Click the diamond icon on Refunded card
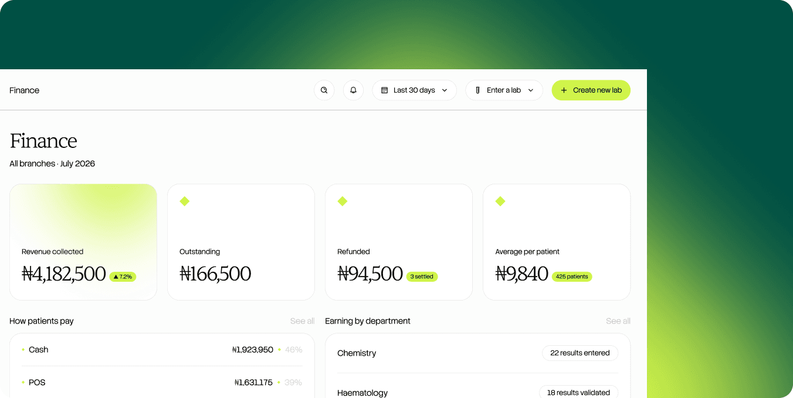This screenshot has height=398, width=793. pos(343,201)
